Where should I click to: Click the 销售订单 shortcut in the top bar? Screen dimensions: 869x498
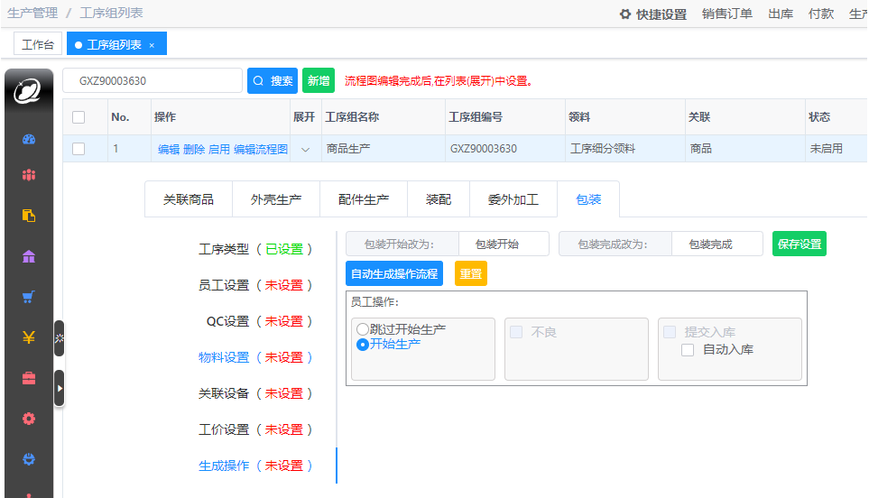727,14
